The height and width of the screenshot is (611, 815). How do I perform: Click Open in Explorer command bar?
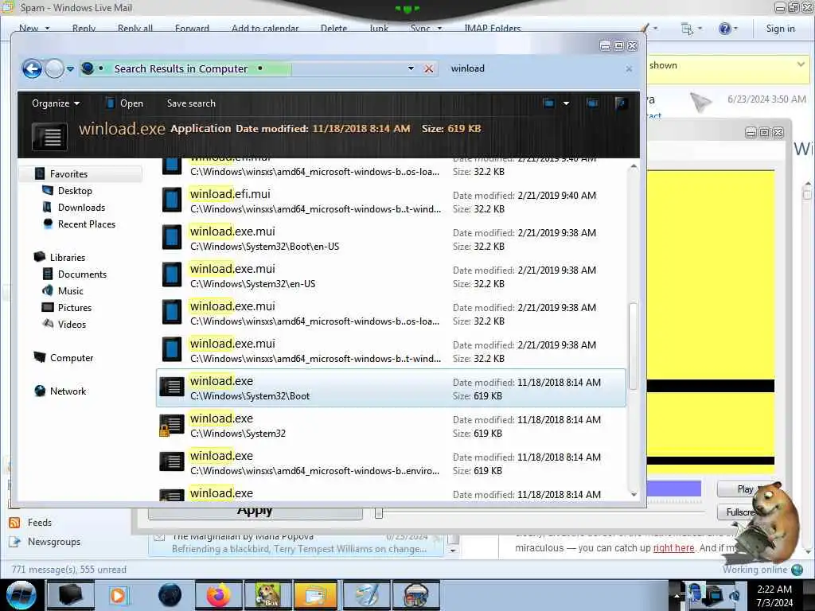point(125,103)
